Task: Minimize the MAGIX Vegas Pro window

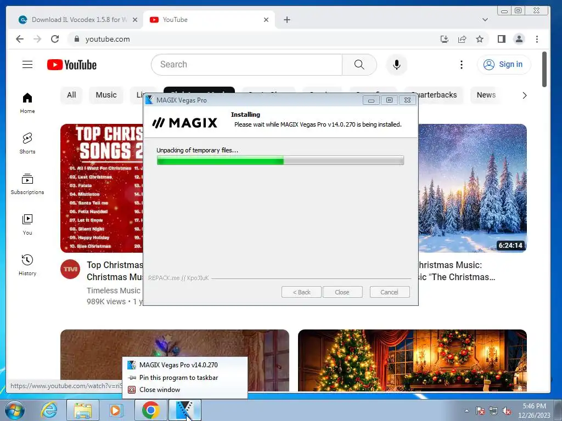Action: click(x=372, y=100)
